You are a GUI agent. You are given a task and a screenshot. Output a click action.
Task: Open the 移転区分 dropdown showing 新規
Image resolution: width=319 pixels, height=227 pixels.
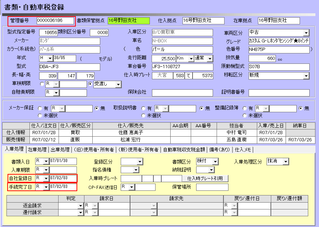coord(306,76)
